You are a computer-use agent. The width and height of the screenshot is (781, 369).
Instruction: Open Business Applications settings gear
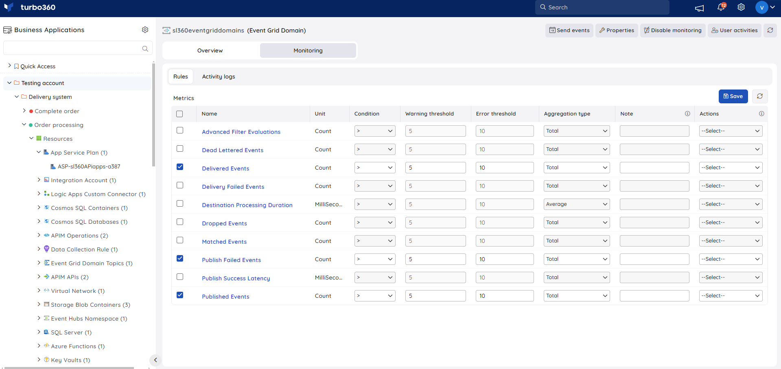point(145,30)
